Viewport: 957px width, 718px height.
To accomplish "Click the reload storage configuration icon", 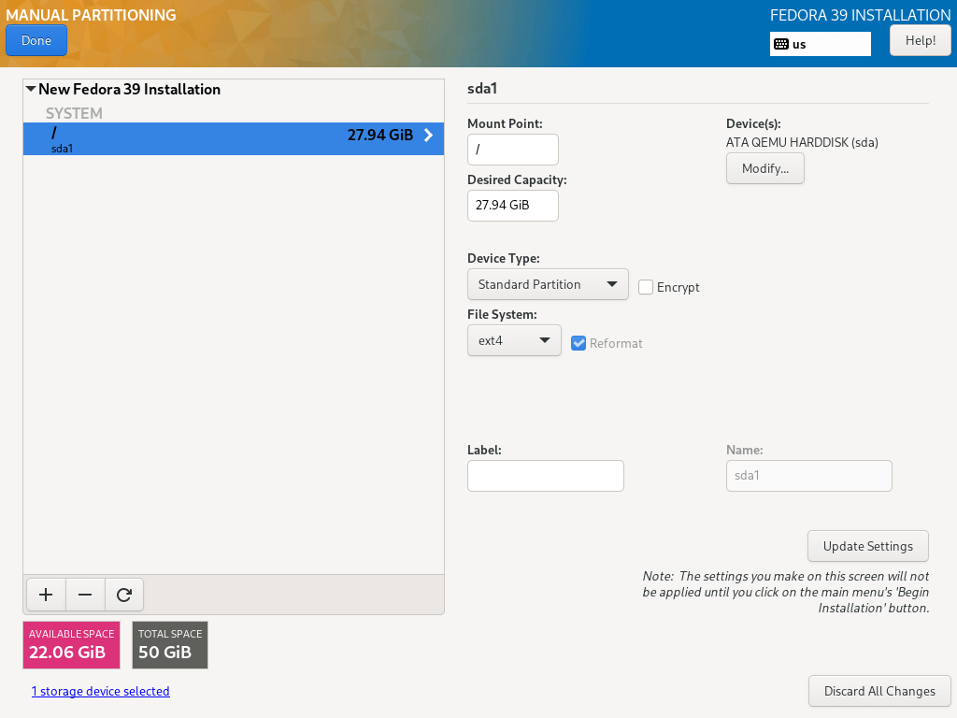I will pyautogui.click(x=124, y=594).
